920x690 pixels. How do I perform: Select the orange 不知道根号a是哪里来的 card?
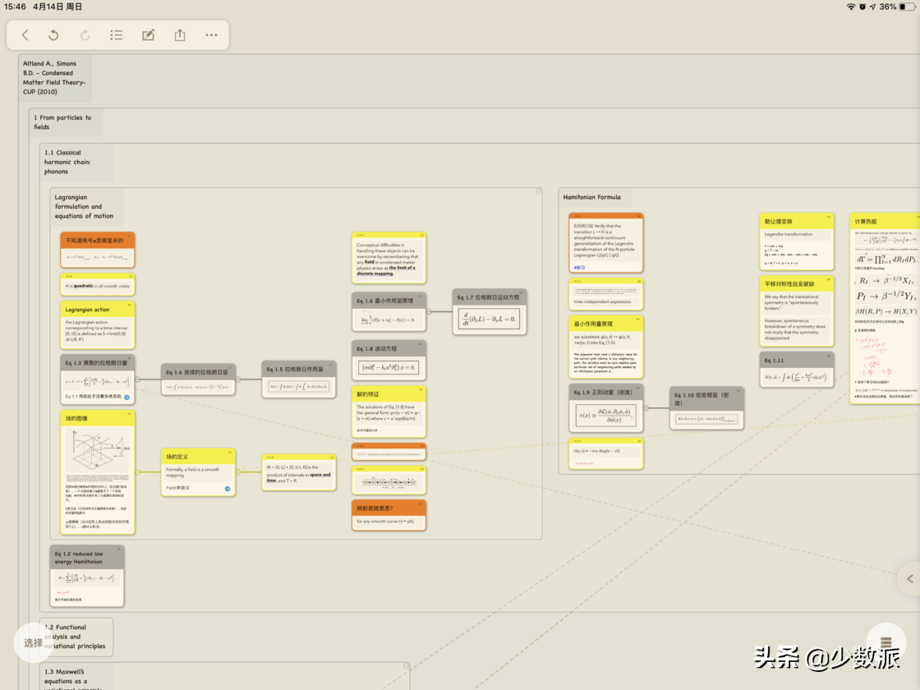tap(98, 250)
